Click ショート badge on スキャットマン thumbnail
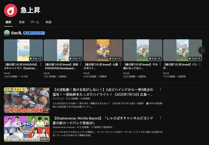Image resolution: width=209 pixels, height=145 pixels. (x=36, y=59)
